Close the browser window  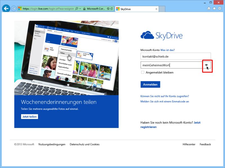[x=219, y=3]
